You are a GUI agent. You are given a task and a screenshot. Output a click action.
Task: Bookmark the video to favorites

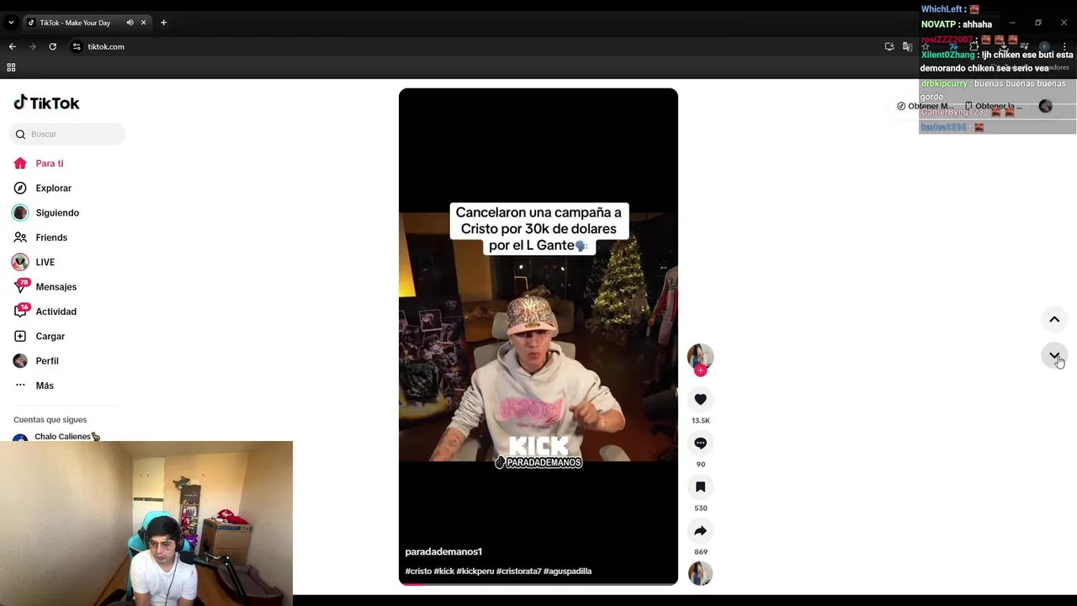tap(700, 486)
